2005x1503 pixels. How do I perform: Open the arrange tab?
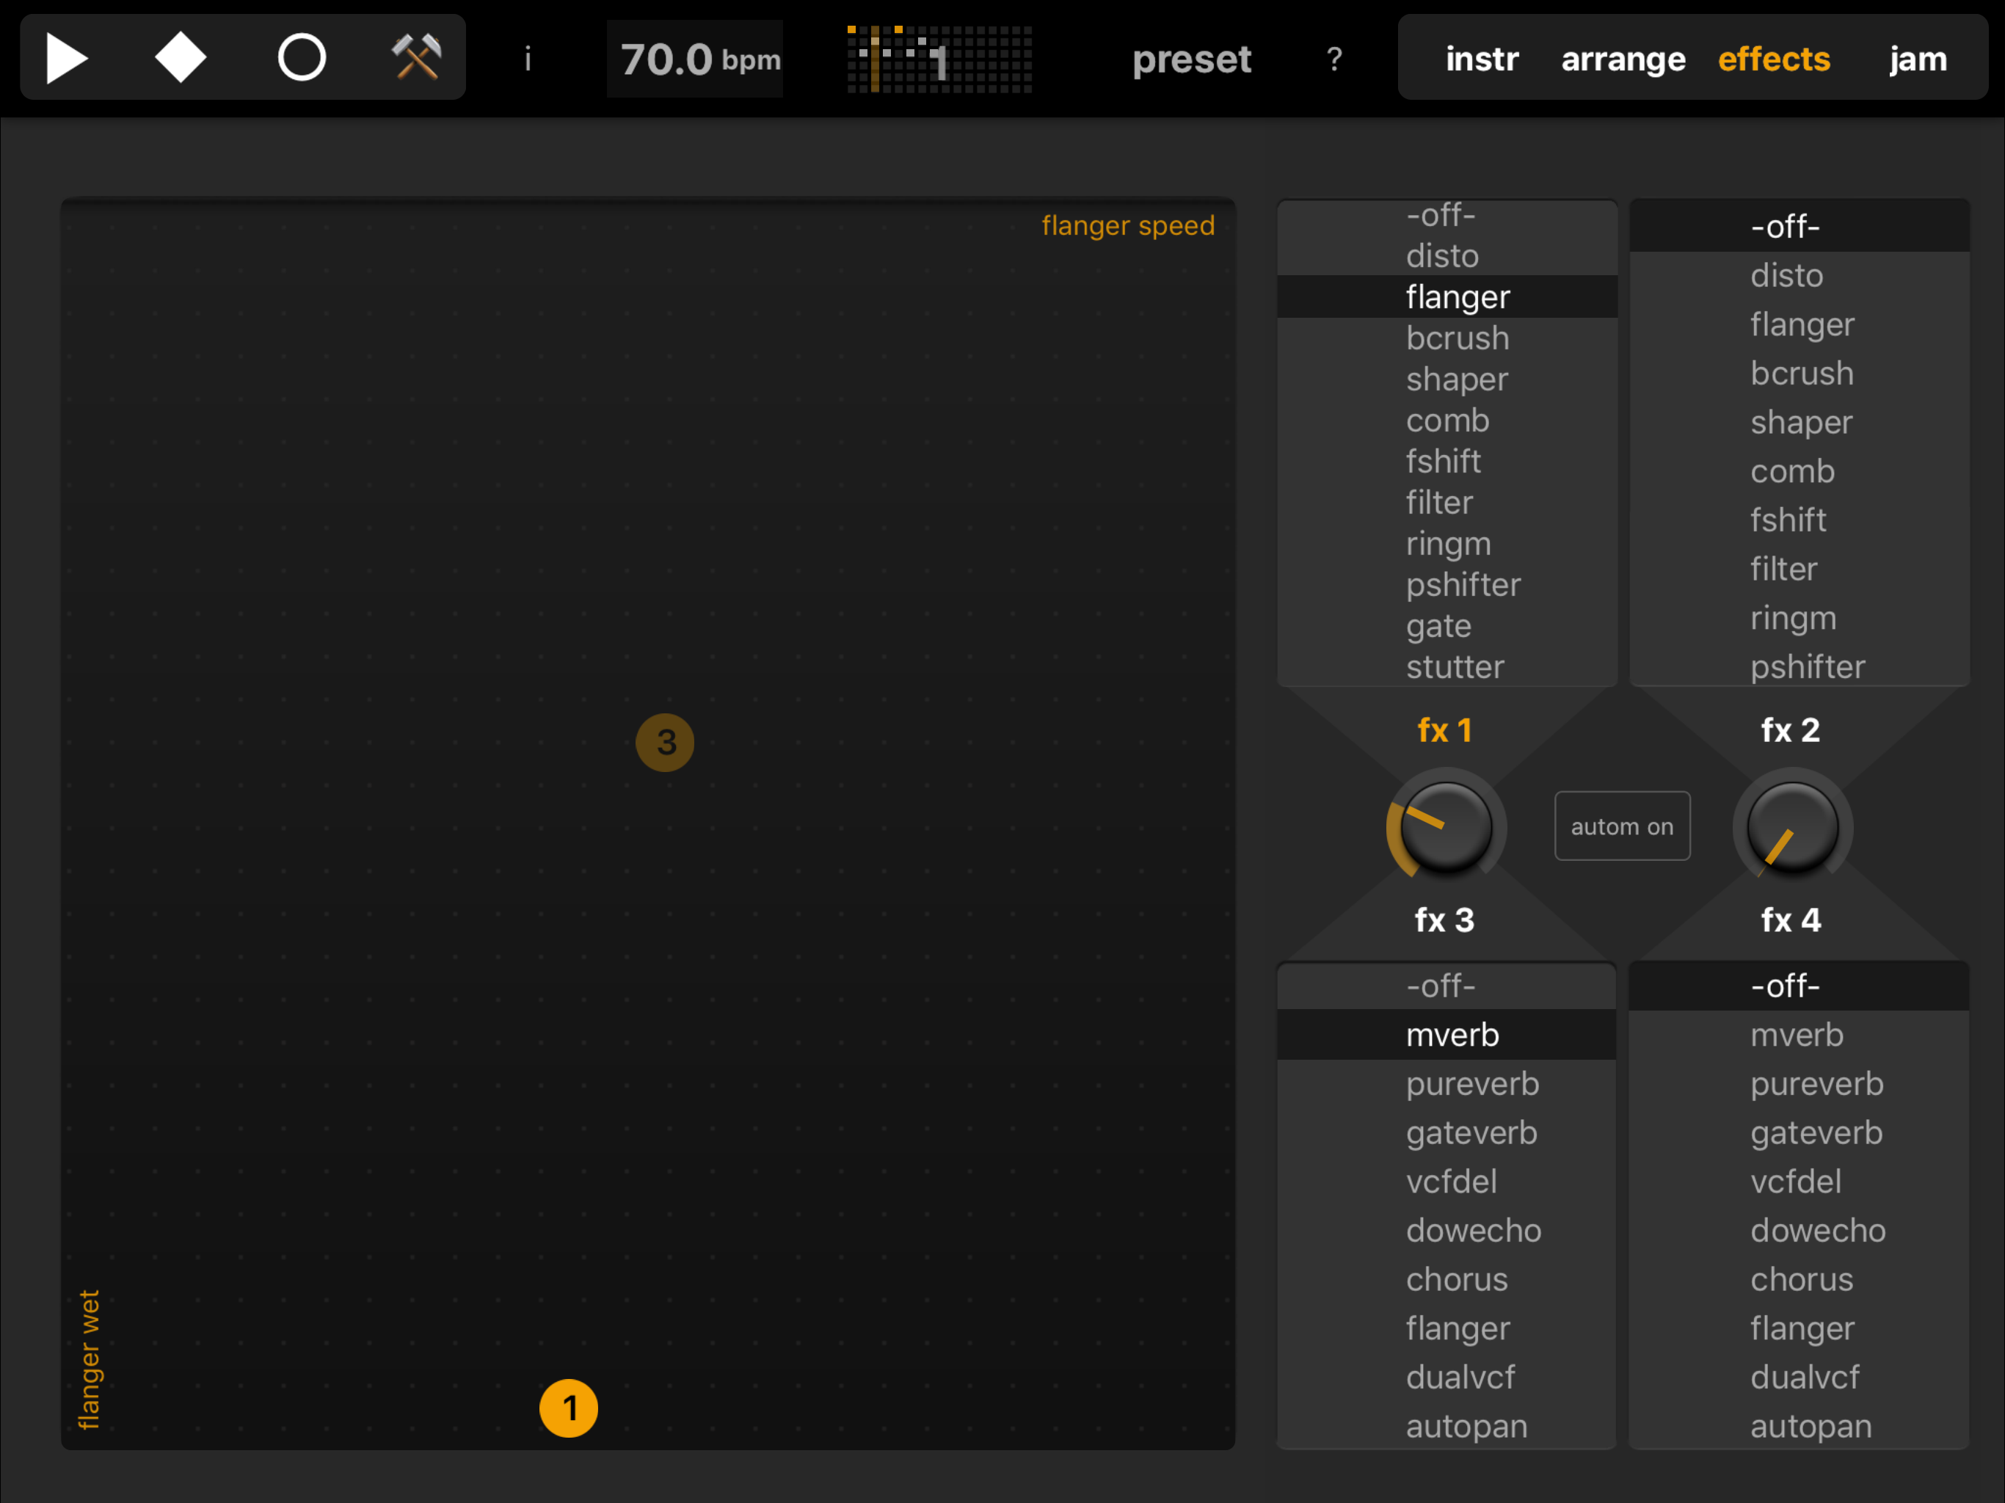click(x=1623, y=60)
